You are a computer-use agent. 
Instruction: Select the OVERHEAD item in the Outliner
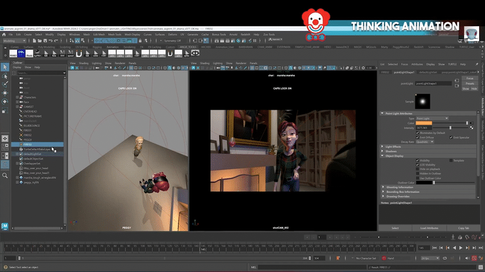click(30, 111)
